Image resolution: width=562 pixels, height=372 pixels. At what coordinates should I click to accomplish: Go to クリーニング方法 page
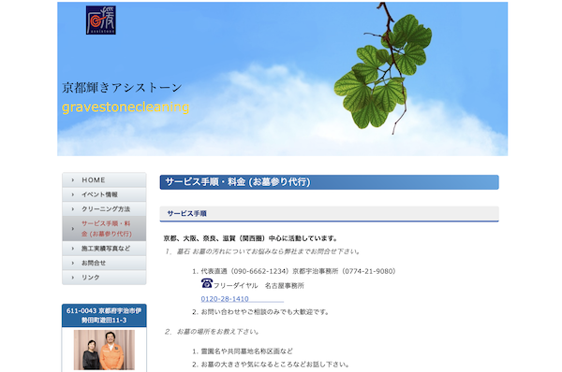tap(104, 208)
